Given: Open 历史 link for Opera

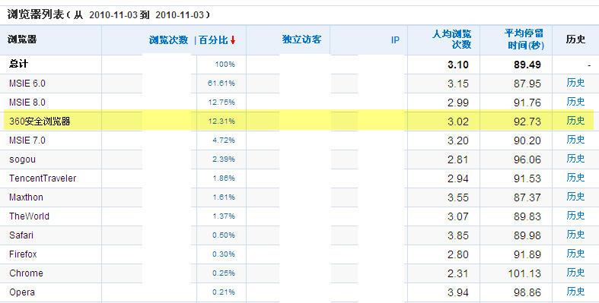Looking at the screenshot, I should (575, 292).
